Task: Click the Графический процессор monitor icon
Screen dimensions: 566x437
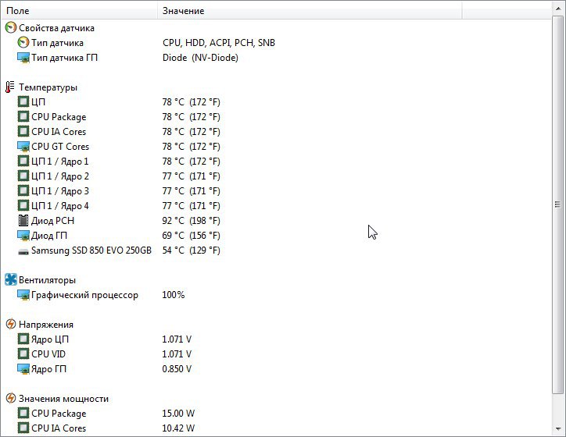Action: [23, 295]
